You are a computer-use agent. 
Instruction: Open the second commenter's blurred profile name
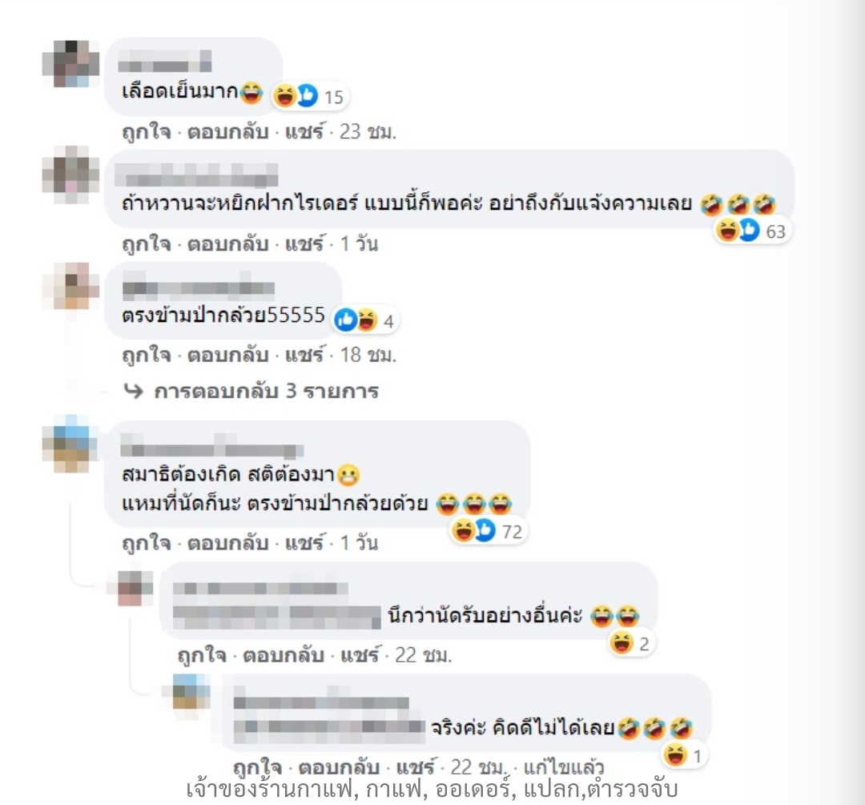point(196,176)
